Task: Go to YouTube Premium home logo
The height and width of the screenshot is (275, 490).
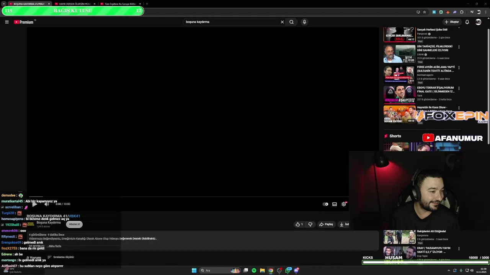Action: [24, 22]
